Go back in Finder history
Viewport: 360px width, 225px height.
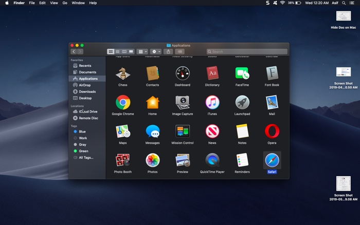click(74, 51)
